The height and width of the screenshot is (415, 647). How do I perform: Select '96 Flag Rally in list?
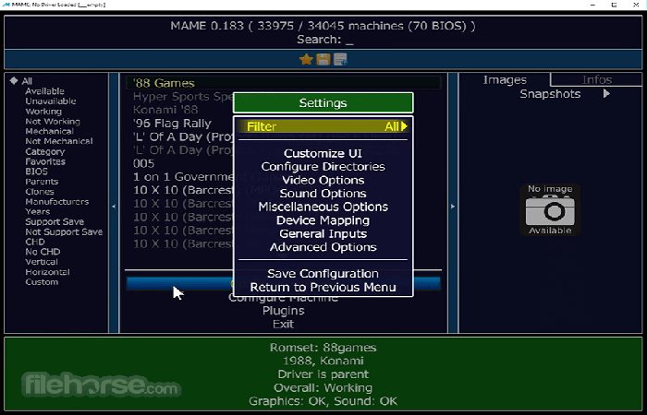coord(172,124)
